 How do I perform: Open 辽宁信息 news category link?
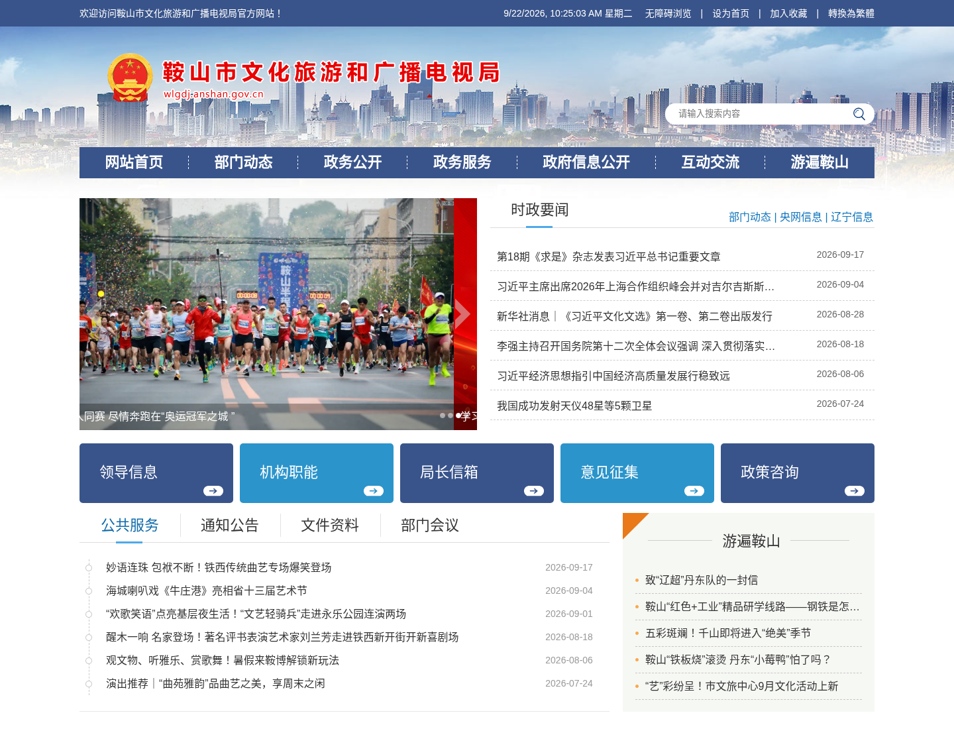852,217
